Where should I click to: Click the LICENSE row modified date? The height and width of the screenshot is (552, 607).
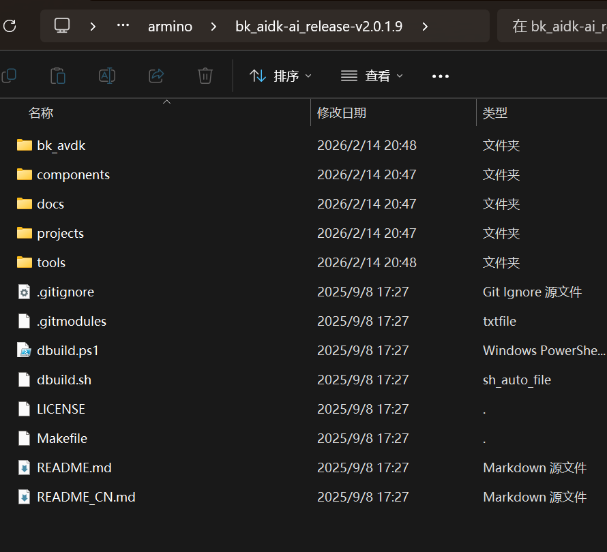(363, 409)
